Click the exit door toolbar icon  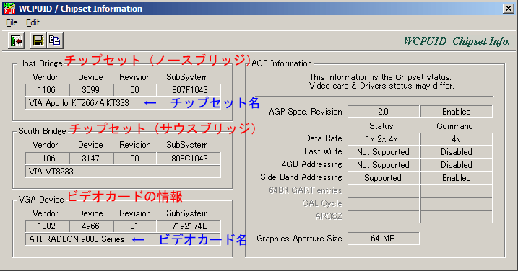point(16,41)
